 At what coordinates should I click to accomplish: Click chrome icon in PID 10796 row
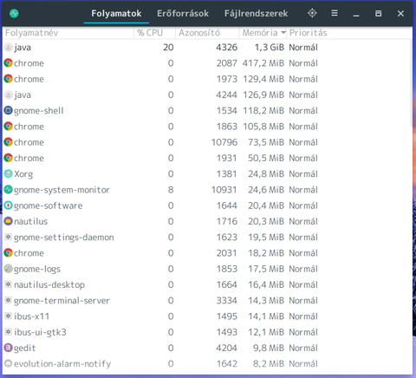tap(9, 142)
